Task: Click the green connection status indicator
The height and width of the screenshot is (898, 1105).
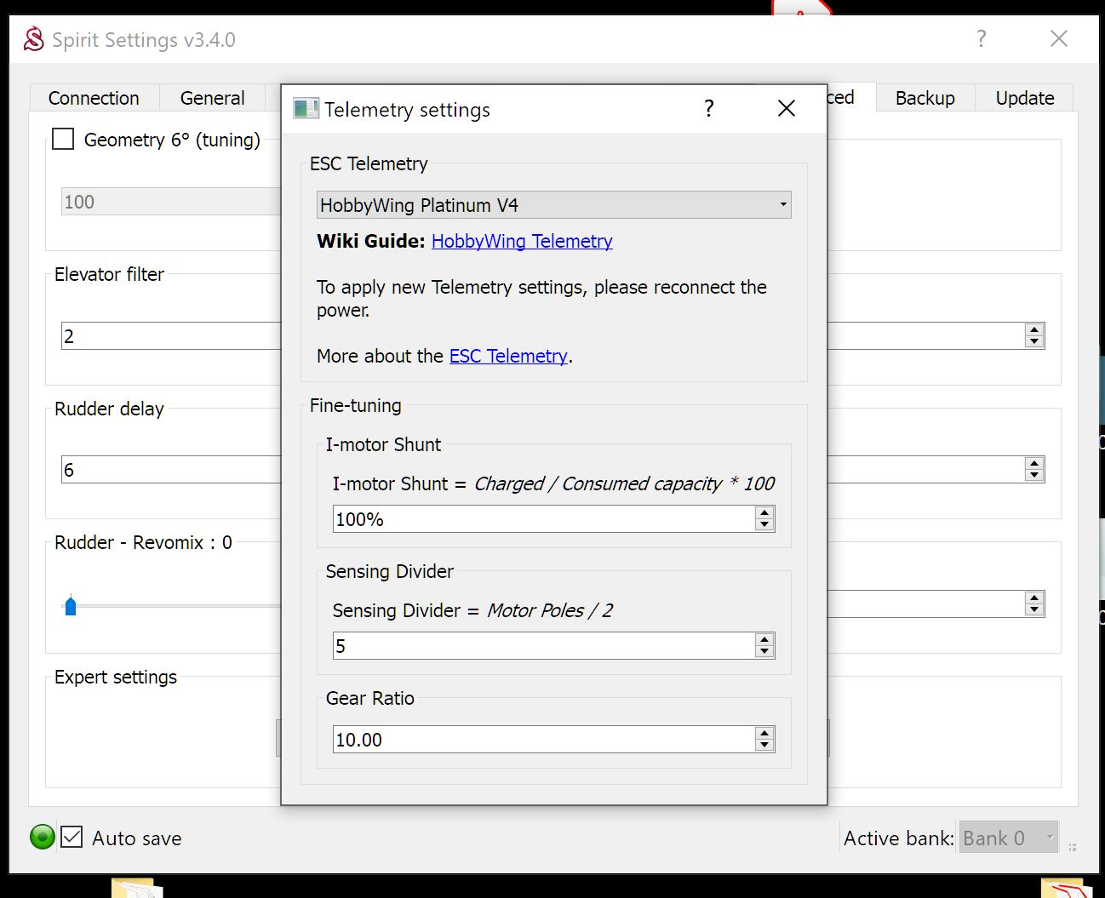Action: [x=43, y=838]
